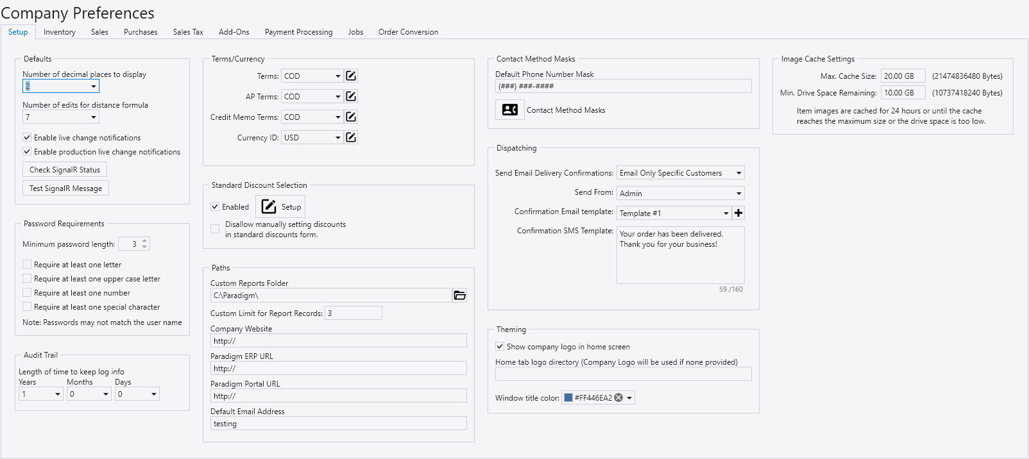1029x459 pixels.
Task: Open the Contact Method Masks icon button
Action: point(510,110)
